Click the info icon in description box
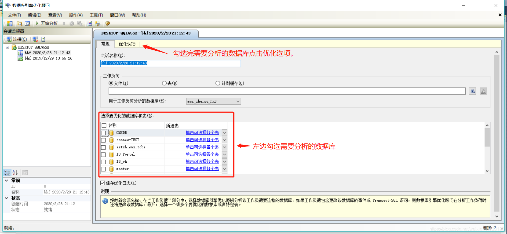Image resolution: width=507 pixels, height=234 pixels. (x=105, y=201)
